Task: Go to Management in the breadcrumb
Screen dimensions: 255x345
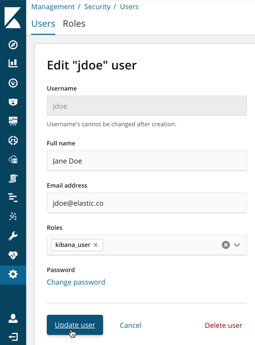Action: point(53,7)
